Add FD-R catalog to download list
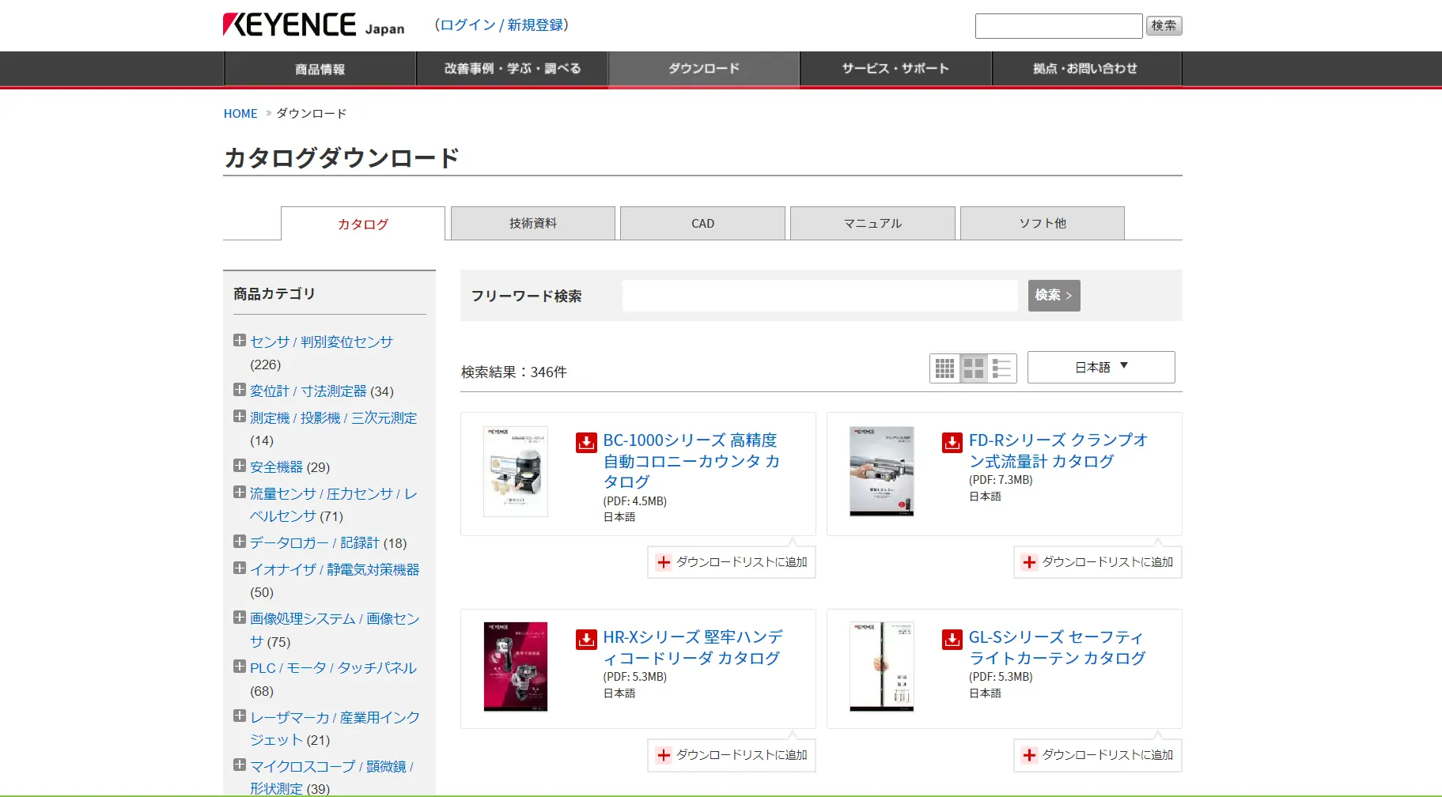Screen dimensions: 1442x797 click(1098, 562)
